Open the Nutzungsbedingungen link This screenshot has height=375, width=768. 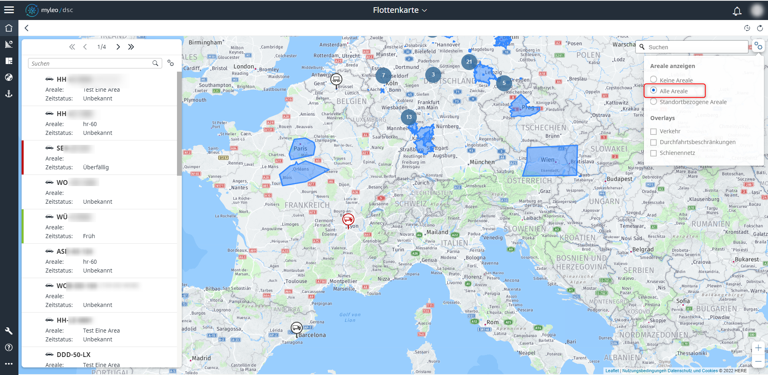click(x=644, y=371)
